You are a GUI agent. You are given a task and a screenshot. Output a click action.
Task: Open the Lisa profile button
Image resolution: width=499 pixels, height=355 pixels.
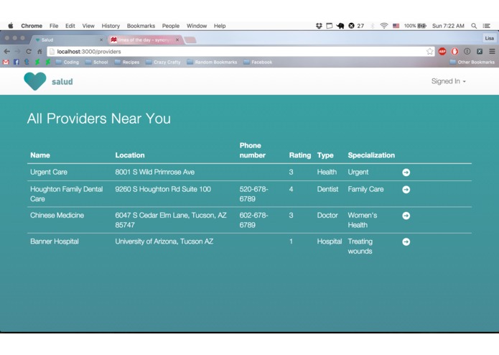pos(489,38)
